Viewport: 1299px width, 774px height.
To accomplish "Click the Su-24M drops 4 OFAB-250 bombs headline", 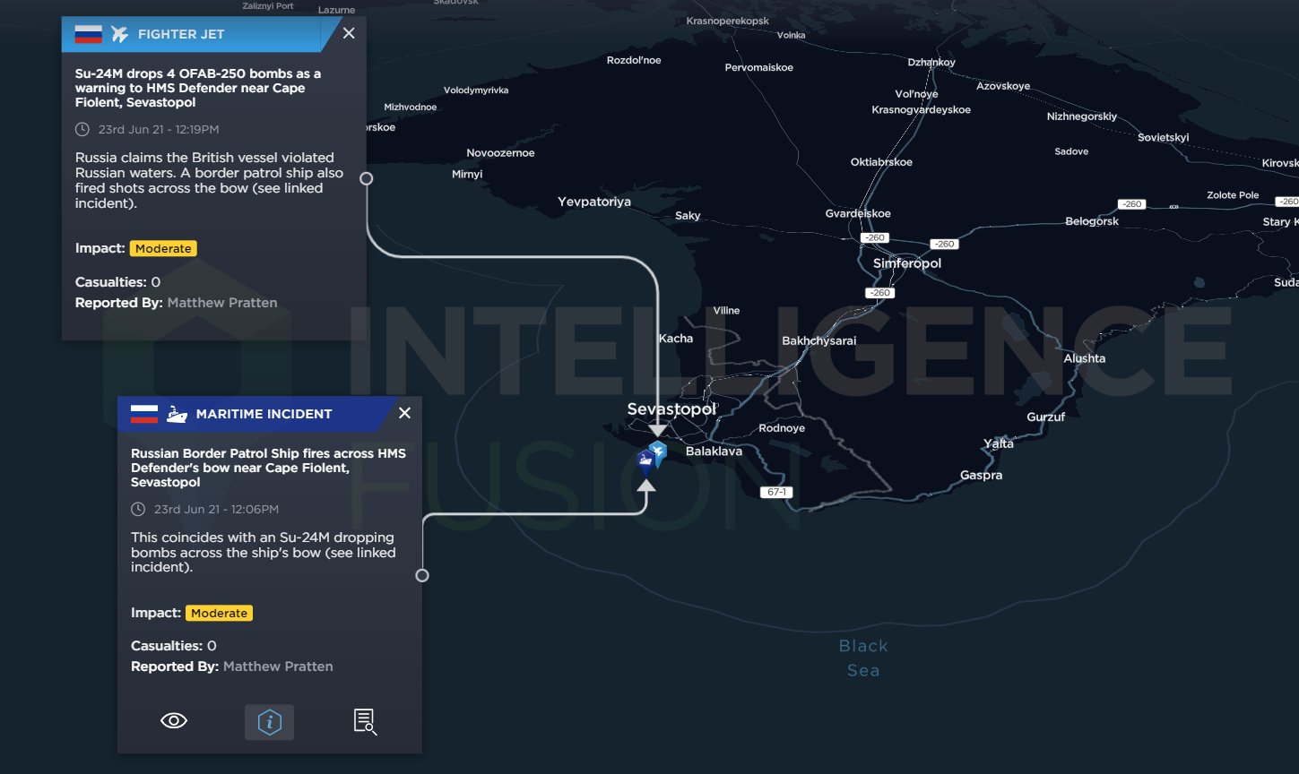I will (x=198, y=88).
